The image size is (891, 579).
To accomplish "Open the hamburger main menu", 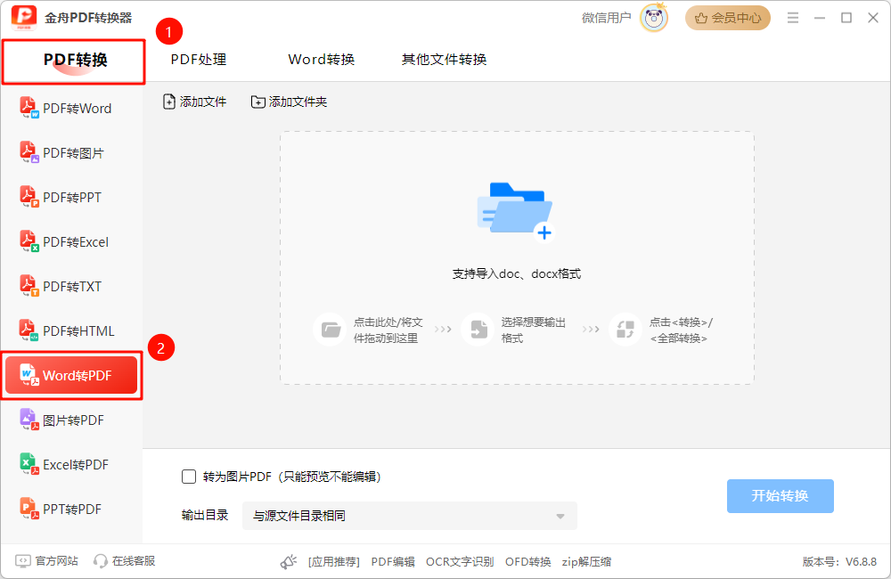I will click(x=793, y=18).
